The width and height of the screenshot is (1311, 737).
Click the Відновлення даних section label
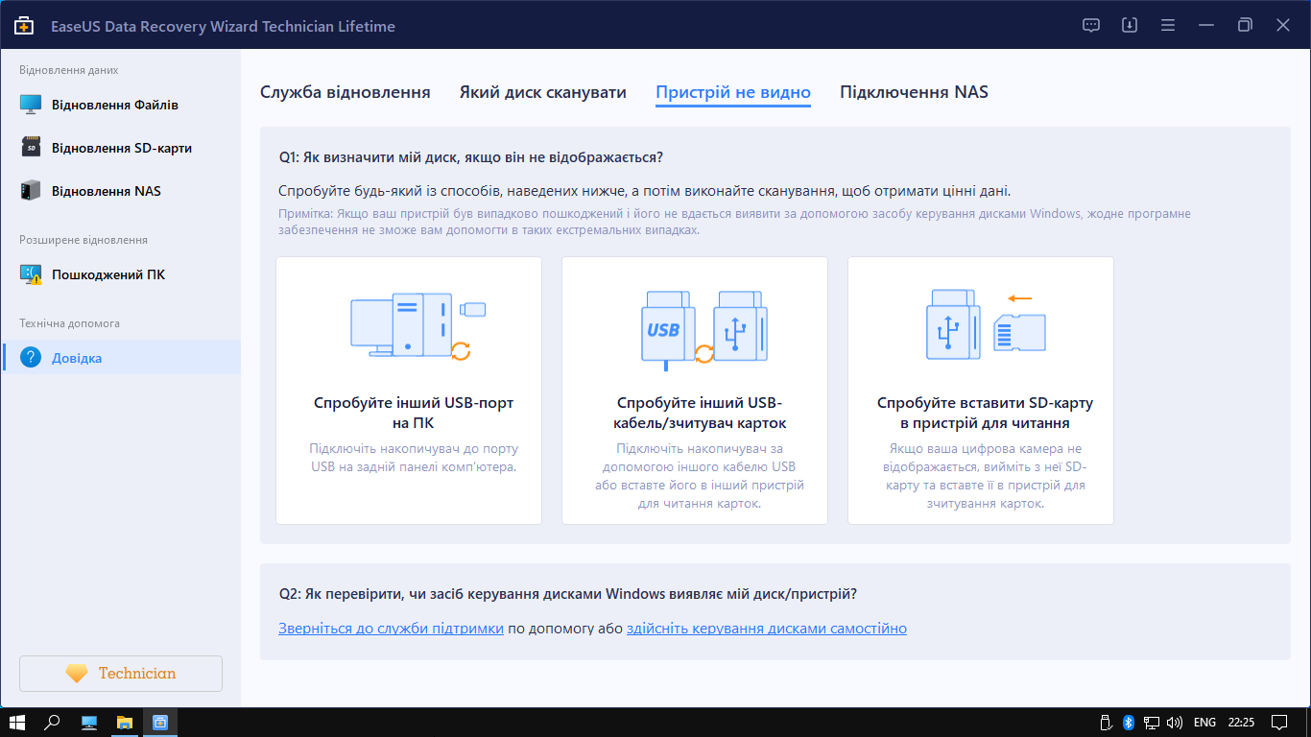coord(68,70)
